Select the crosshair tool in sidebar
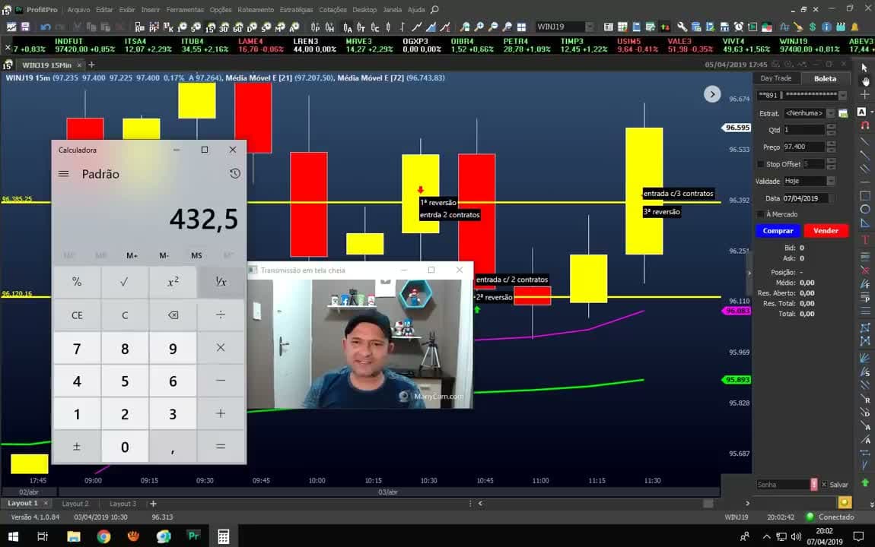The width and height of the screenshot is (875, 547). click(x=864, y=95)
